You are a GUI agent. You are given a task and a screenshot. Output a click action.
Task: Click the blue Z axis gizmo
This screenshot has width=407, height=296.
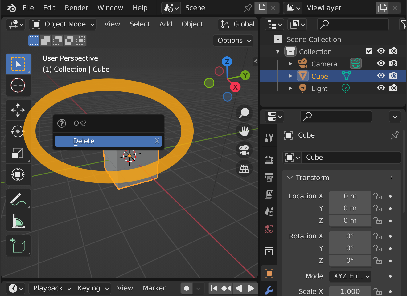227,62
